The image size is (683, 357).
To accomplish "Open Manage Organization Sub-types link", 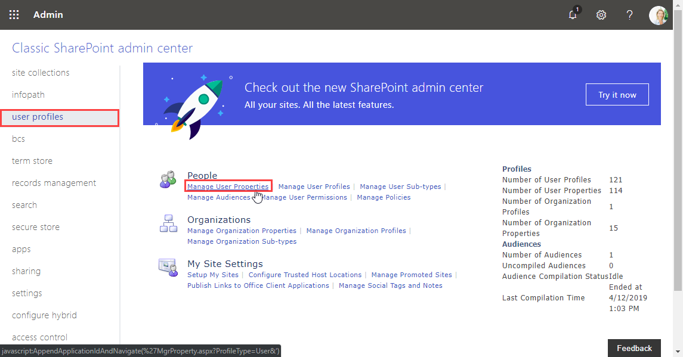I will click(x=242, y=241).
